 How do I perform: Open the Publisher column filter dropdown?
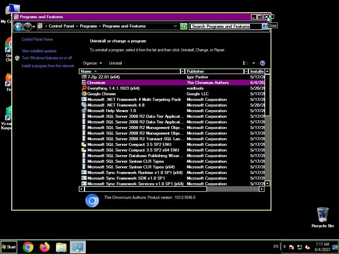pyautogui.click(x=246, y=71)
